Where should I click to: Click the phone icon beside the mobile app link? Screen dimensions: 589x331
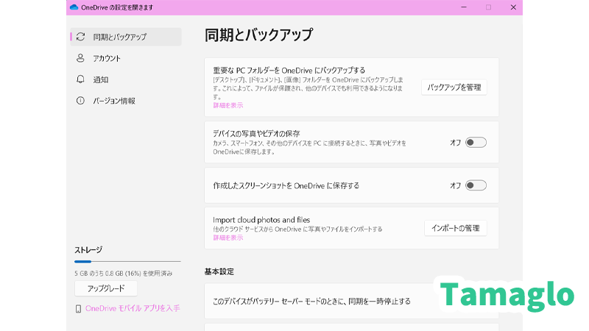[x=79, y=309]
